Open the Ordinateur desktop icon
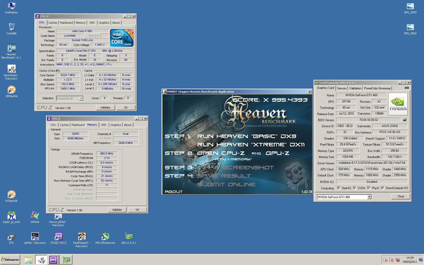Screen dimensions: 424x265 (x=11, y=8)
